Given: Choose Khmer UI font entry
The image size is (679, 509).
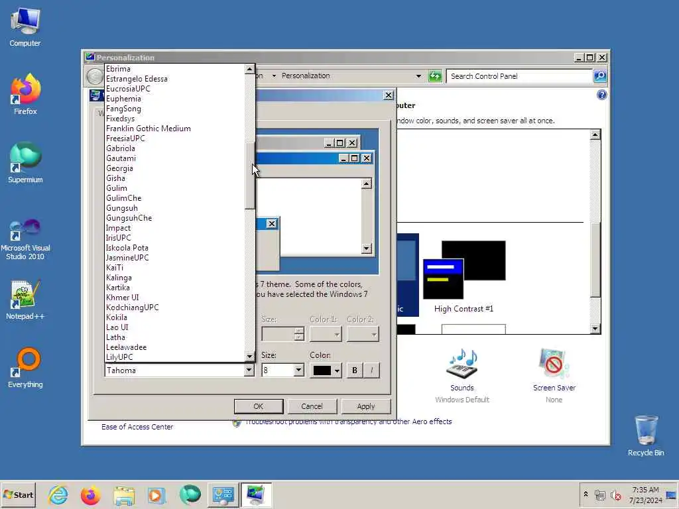Looking at the screenshot, I should tap(175, 298).
